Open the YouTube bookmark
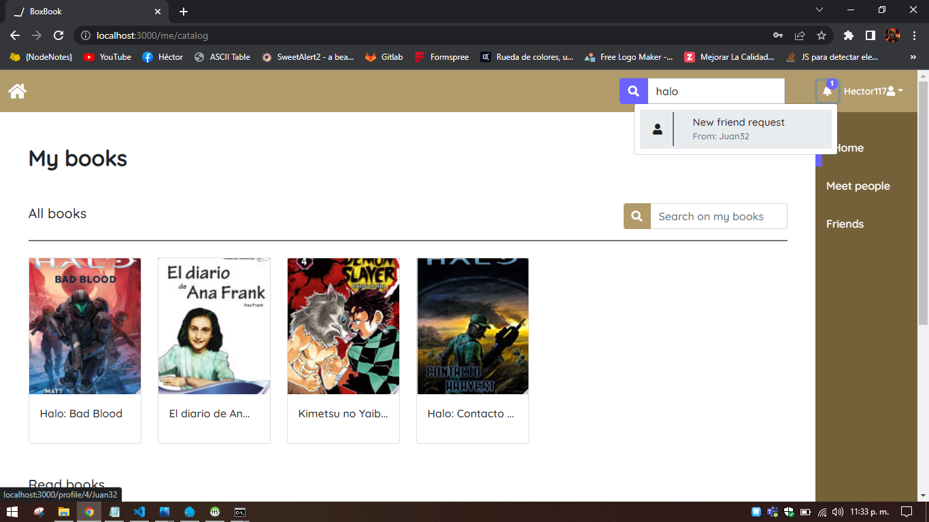This screenshot has height=522, width=929. [x=107, y=57]
